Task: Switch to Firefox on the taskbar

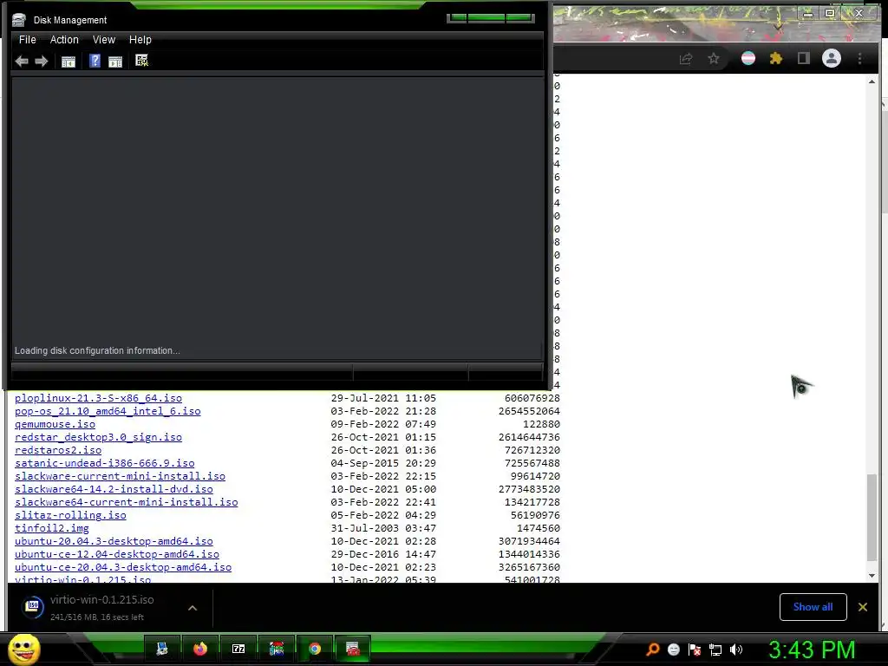Action: 200,649
